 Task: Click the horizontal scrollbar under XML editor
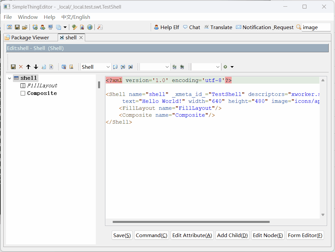tap(191, 222)
